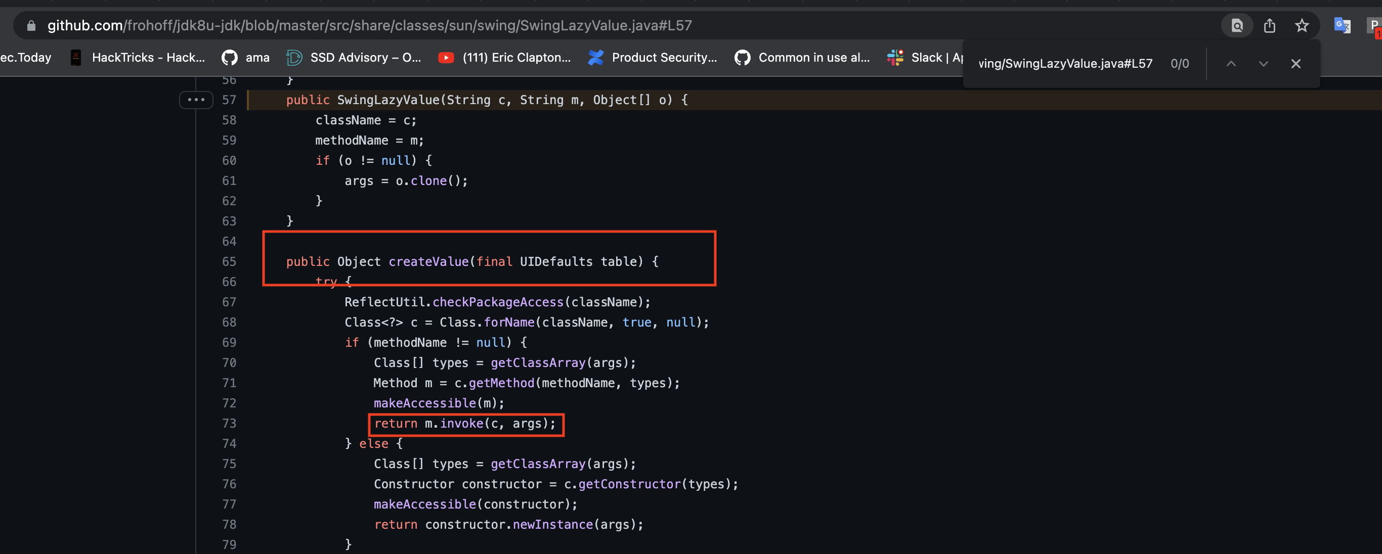Open the SSD Advisory bookmark
The width and height of the screenshot is (1382, 554).
[x=354, y=58]
